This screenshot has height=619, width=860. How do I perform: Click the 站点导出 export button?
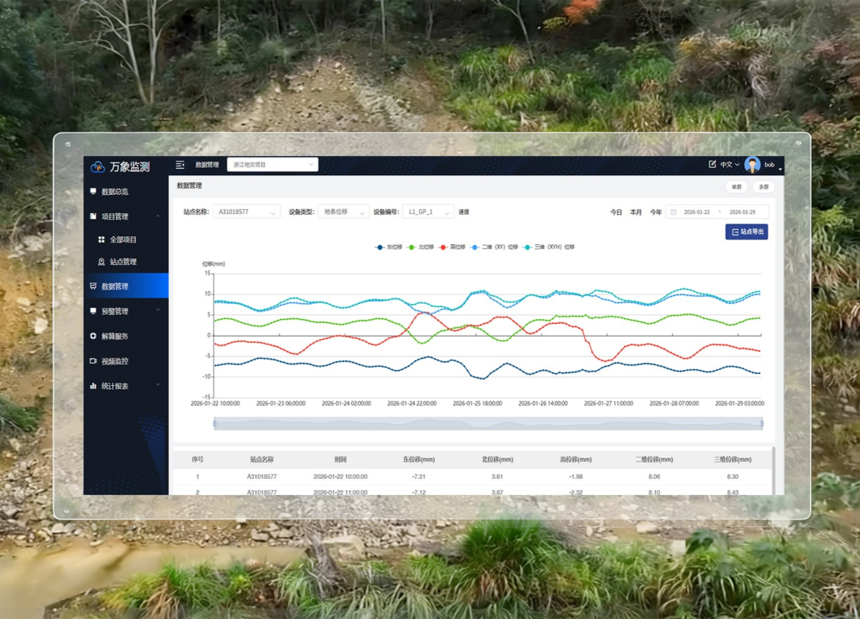(x=746, y=232)
